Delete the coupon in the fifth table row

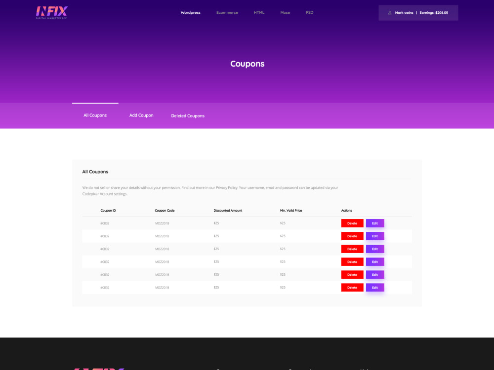pyautogui.click(x=352, y=275)
